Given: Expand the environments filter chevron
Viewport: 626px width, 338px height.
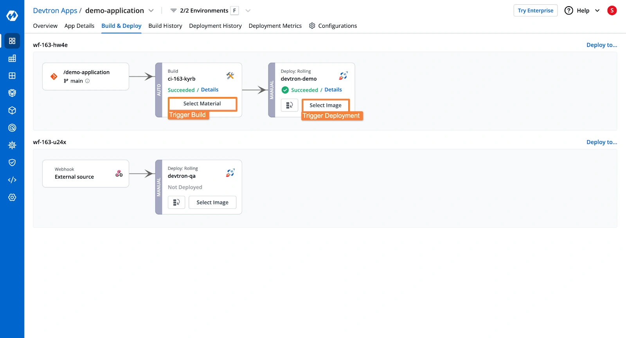Looking at the screenshot, I should 248,11.
